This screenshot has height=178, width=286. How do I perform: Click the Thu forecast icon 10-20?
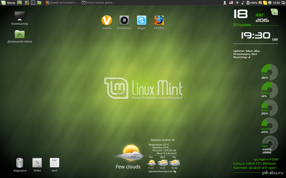click(x=174, y=162)
